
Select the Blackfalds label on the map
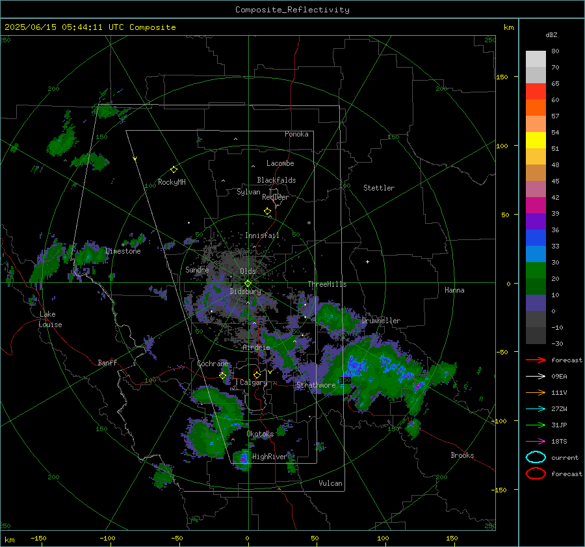coord(276,180)
